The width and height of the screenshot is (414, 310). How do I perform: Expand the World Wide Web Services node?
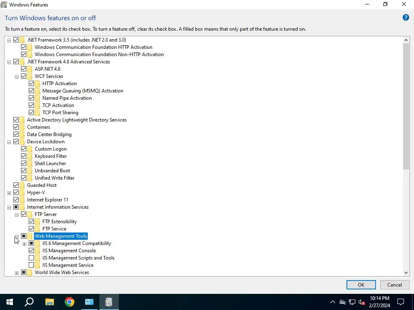17,273
